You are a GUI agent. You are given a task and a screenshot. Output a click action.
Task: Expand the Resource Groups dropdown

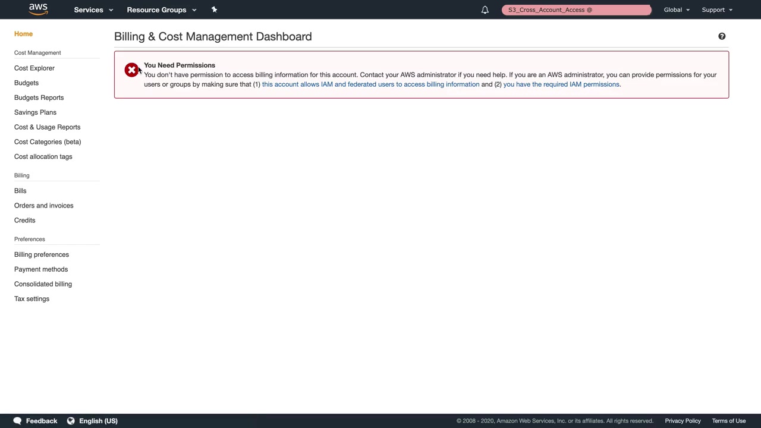(x=162, y=10)
